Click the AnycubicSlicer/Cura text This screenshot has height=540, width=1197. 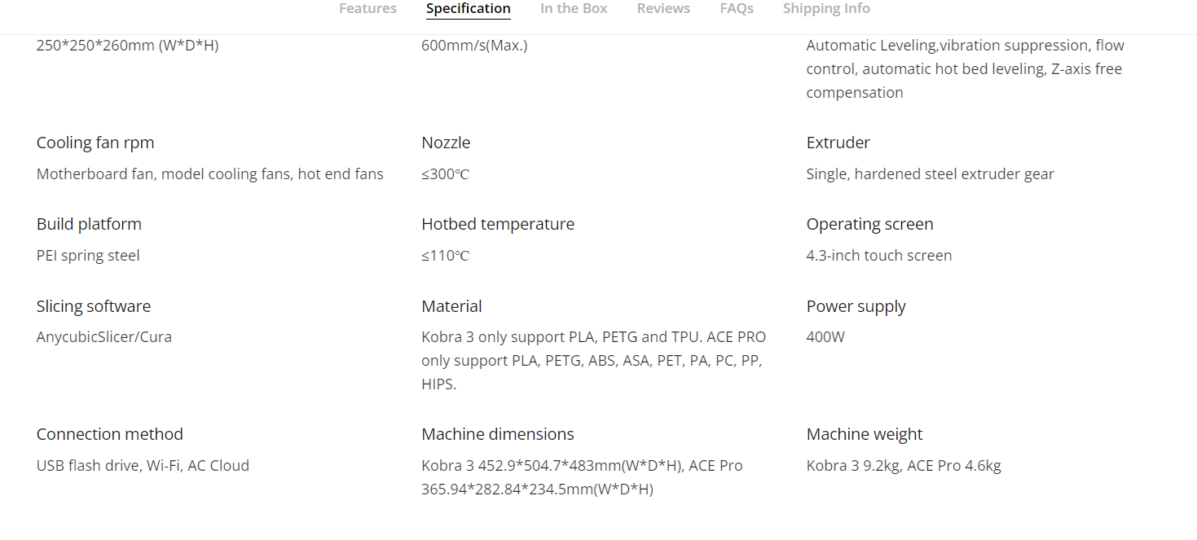coord(104,337)
